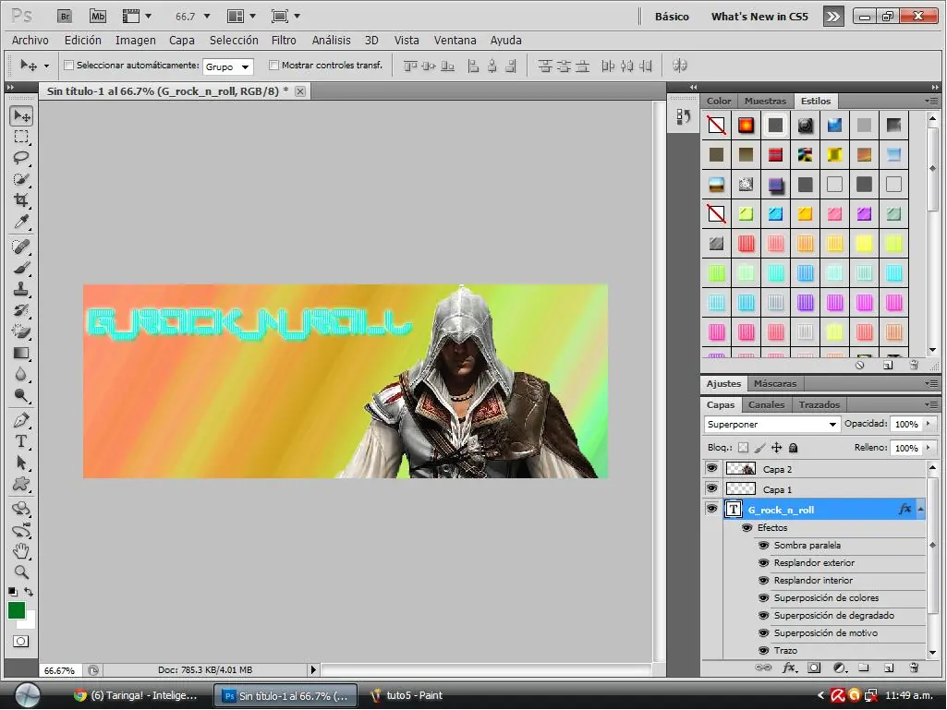Toggle Sombra paralela effect visibility
This screenshot has width=947, height=710.
763,545
